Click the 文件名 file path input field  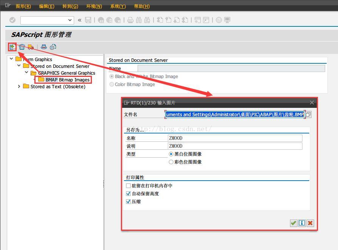click(x=235, y=114)
